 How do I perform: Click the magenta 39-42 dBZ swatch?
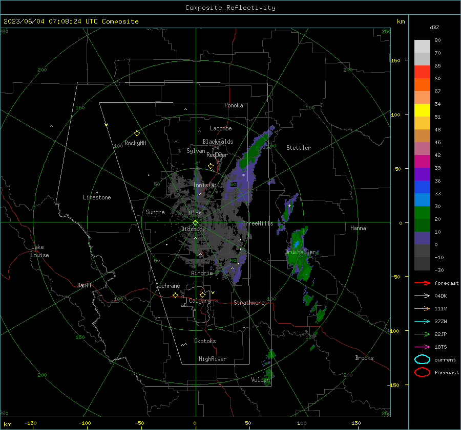pos(422,162)
